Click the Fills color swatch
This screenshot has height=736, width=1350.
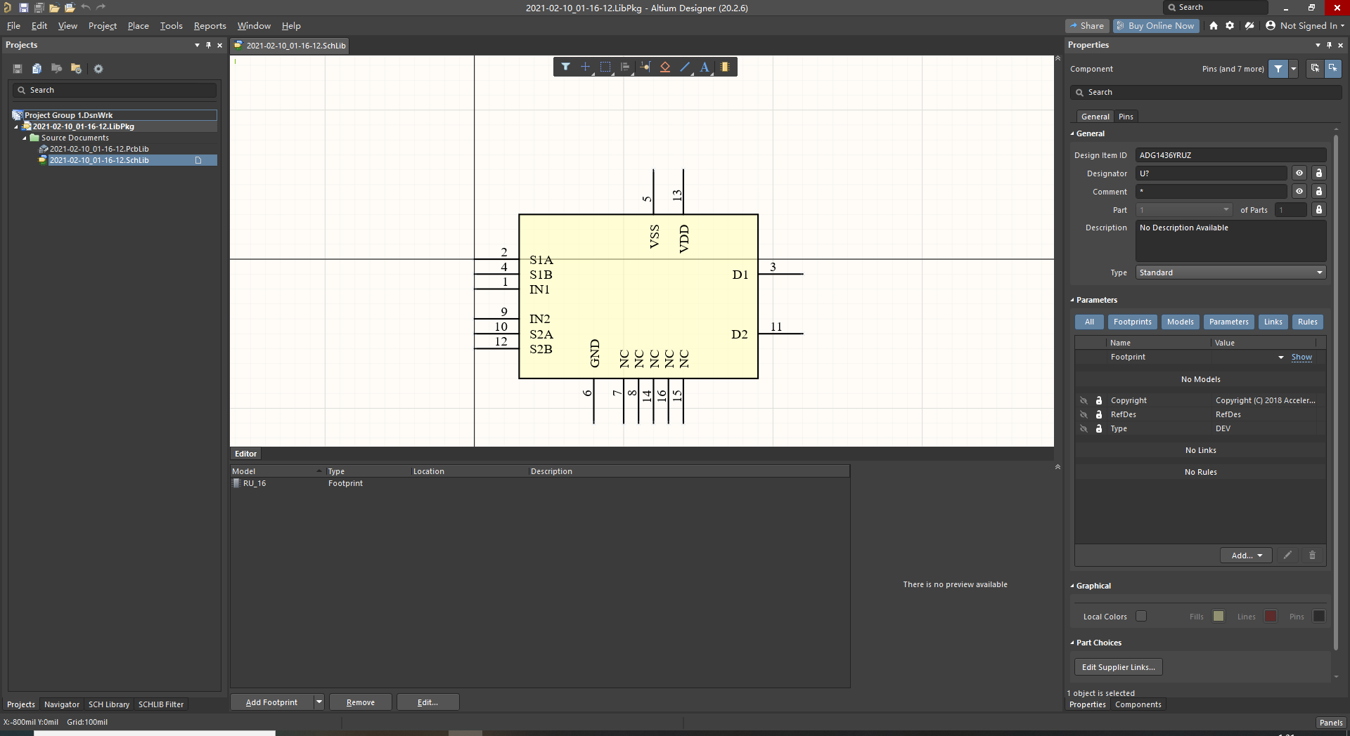tap(1219, 616)
